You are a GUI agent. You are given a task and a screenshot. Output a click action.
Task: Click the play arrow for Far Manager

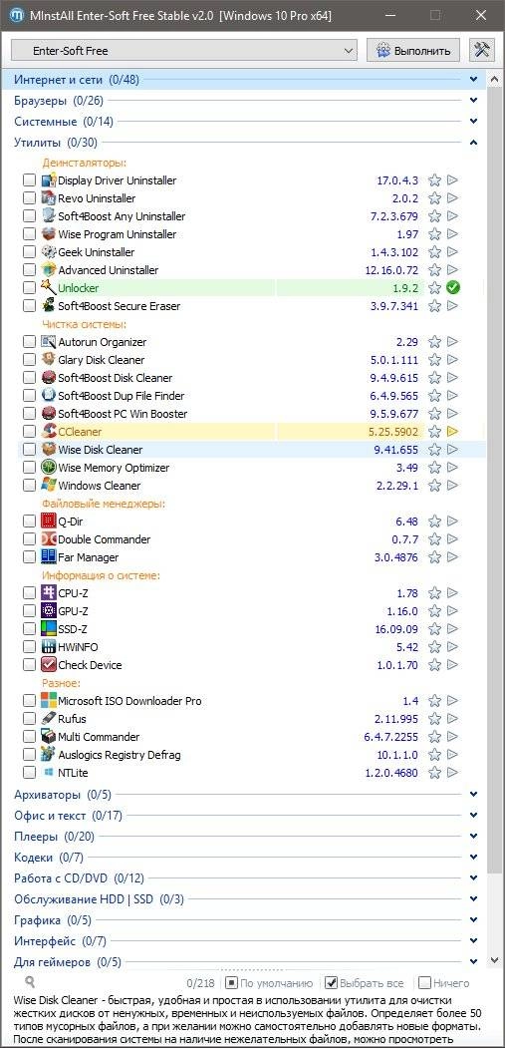click(453, 557)
